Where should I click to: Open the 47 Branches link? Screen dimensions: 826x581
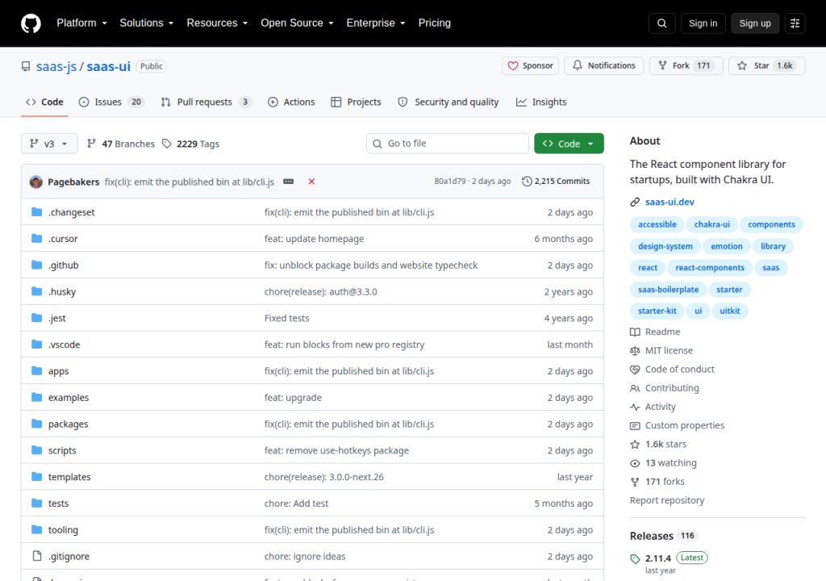click(x=121, y=144)
